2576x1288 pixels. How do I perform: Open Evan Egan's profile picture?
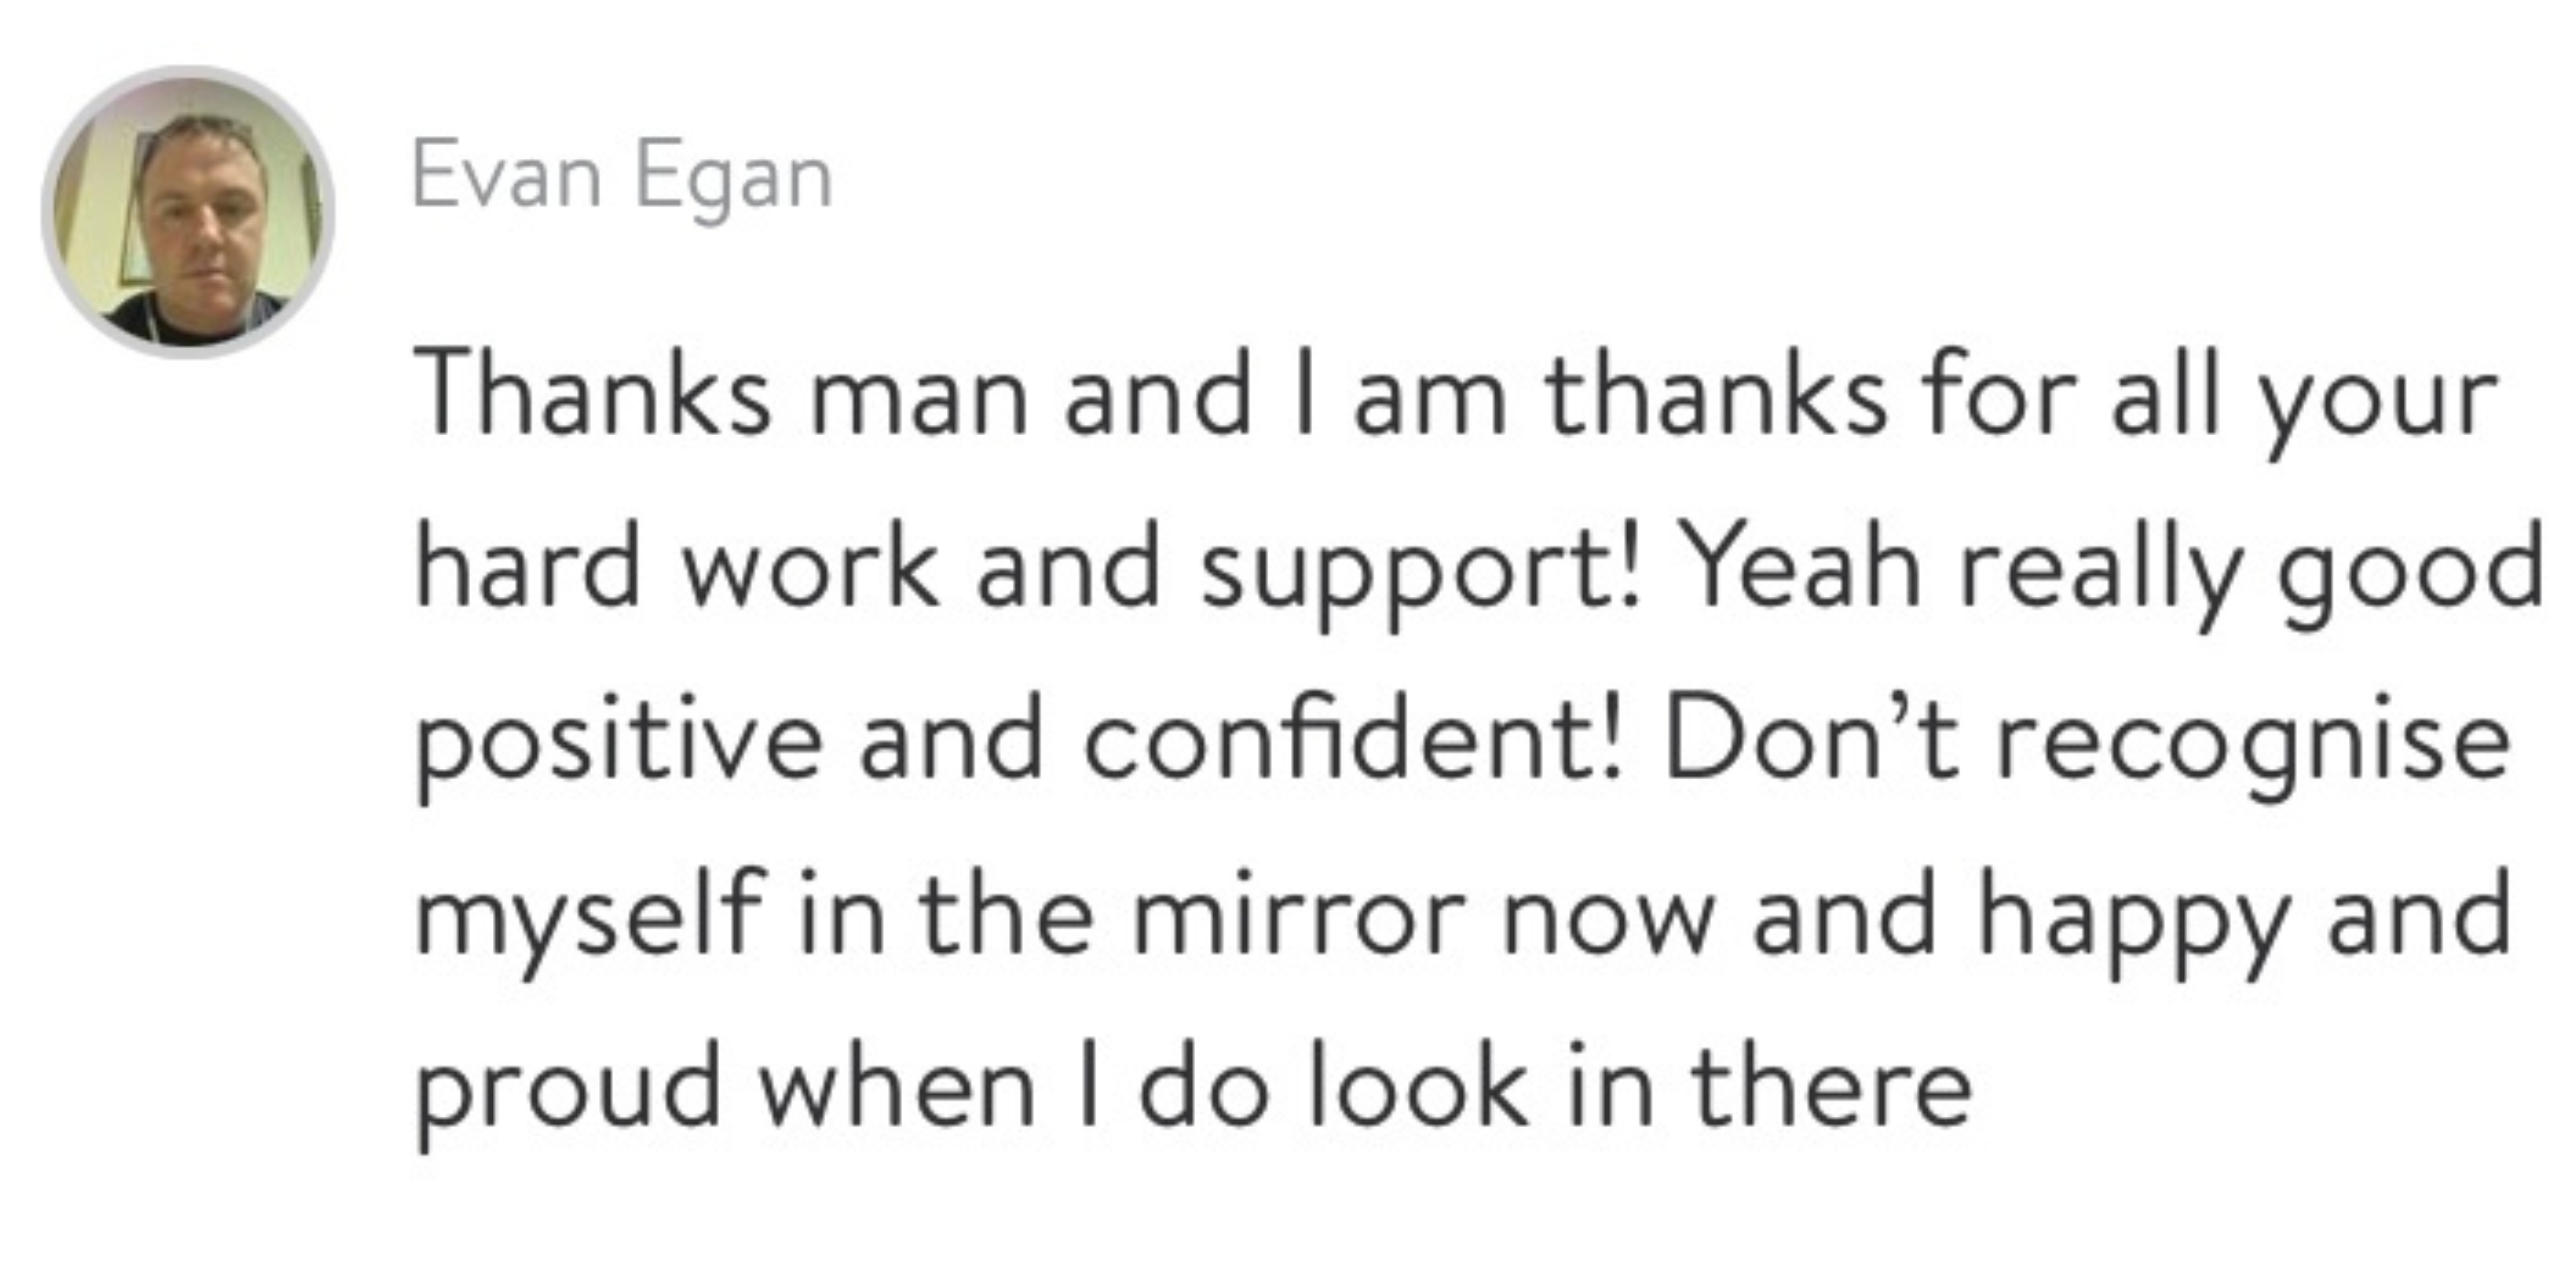pyautogui.click(x=188, y=212)
